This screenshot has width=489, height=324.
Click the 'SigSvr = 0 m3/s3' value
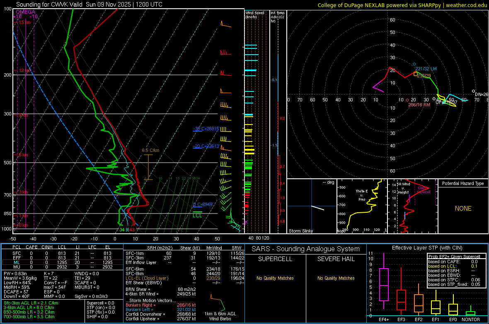(x=91, y=296)
